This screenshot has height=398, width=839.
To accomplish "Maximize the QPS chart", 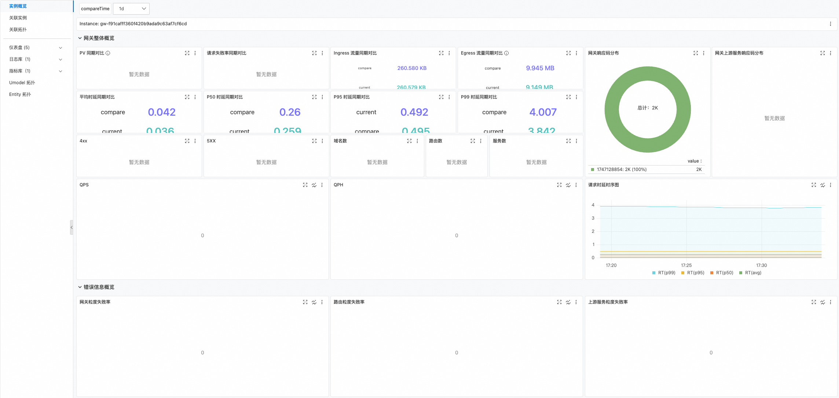I will pyautogui.click(x=305, y=185).
